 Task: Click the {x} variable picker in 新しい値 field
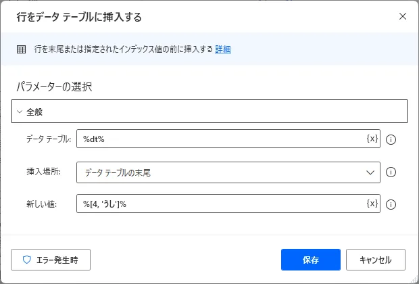pyautogui.click(x=372, y=204)
